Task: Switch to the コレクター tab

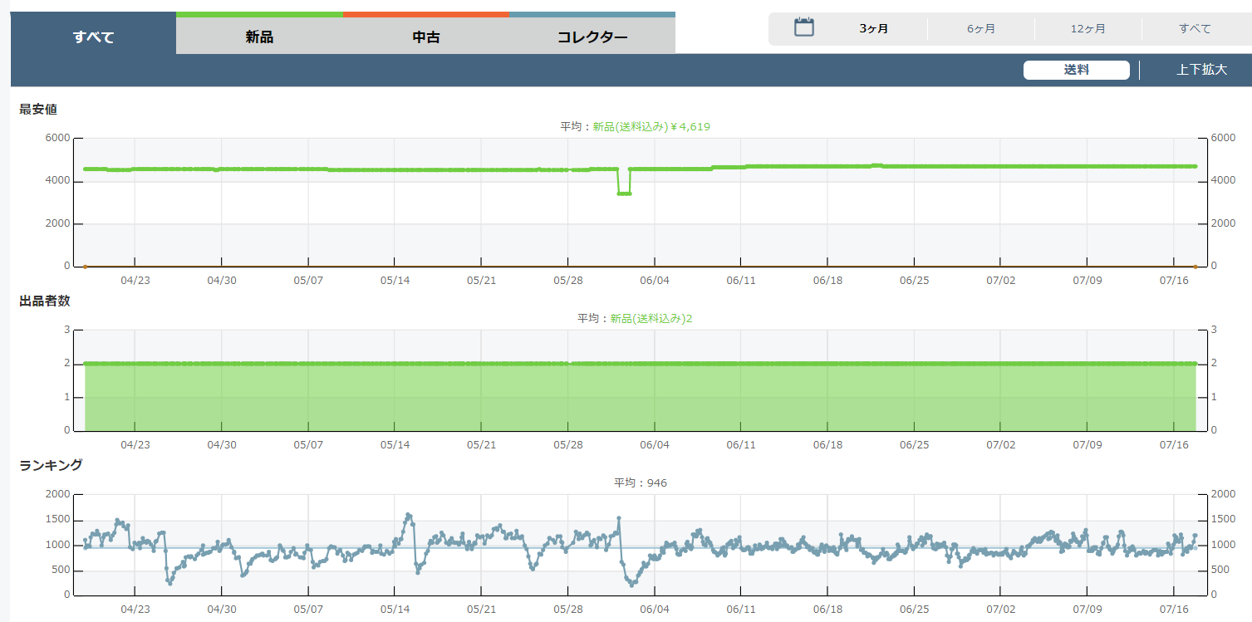Action: (x=592, y=37)
